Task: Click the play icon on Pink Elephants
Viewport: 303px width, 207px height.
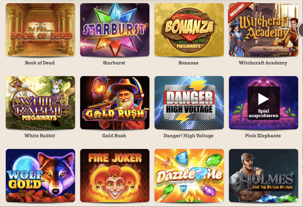Action: [263, 99]
